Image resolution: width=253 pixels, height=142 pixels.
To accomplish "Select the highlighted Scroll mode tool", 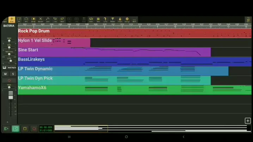I will (x=12, y=19).
